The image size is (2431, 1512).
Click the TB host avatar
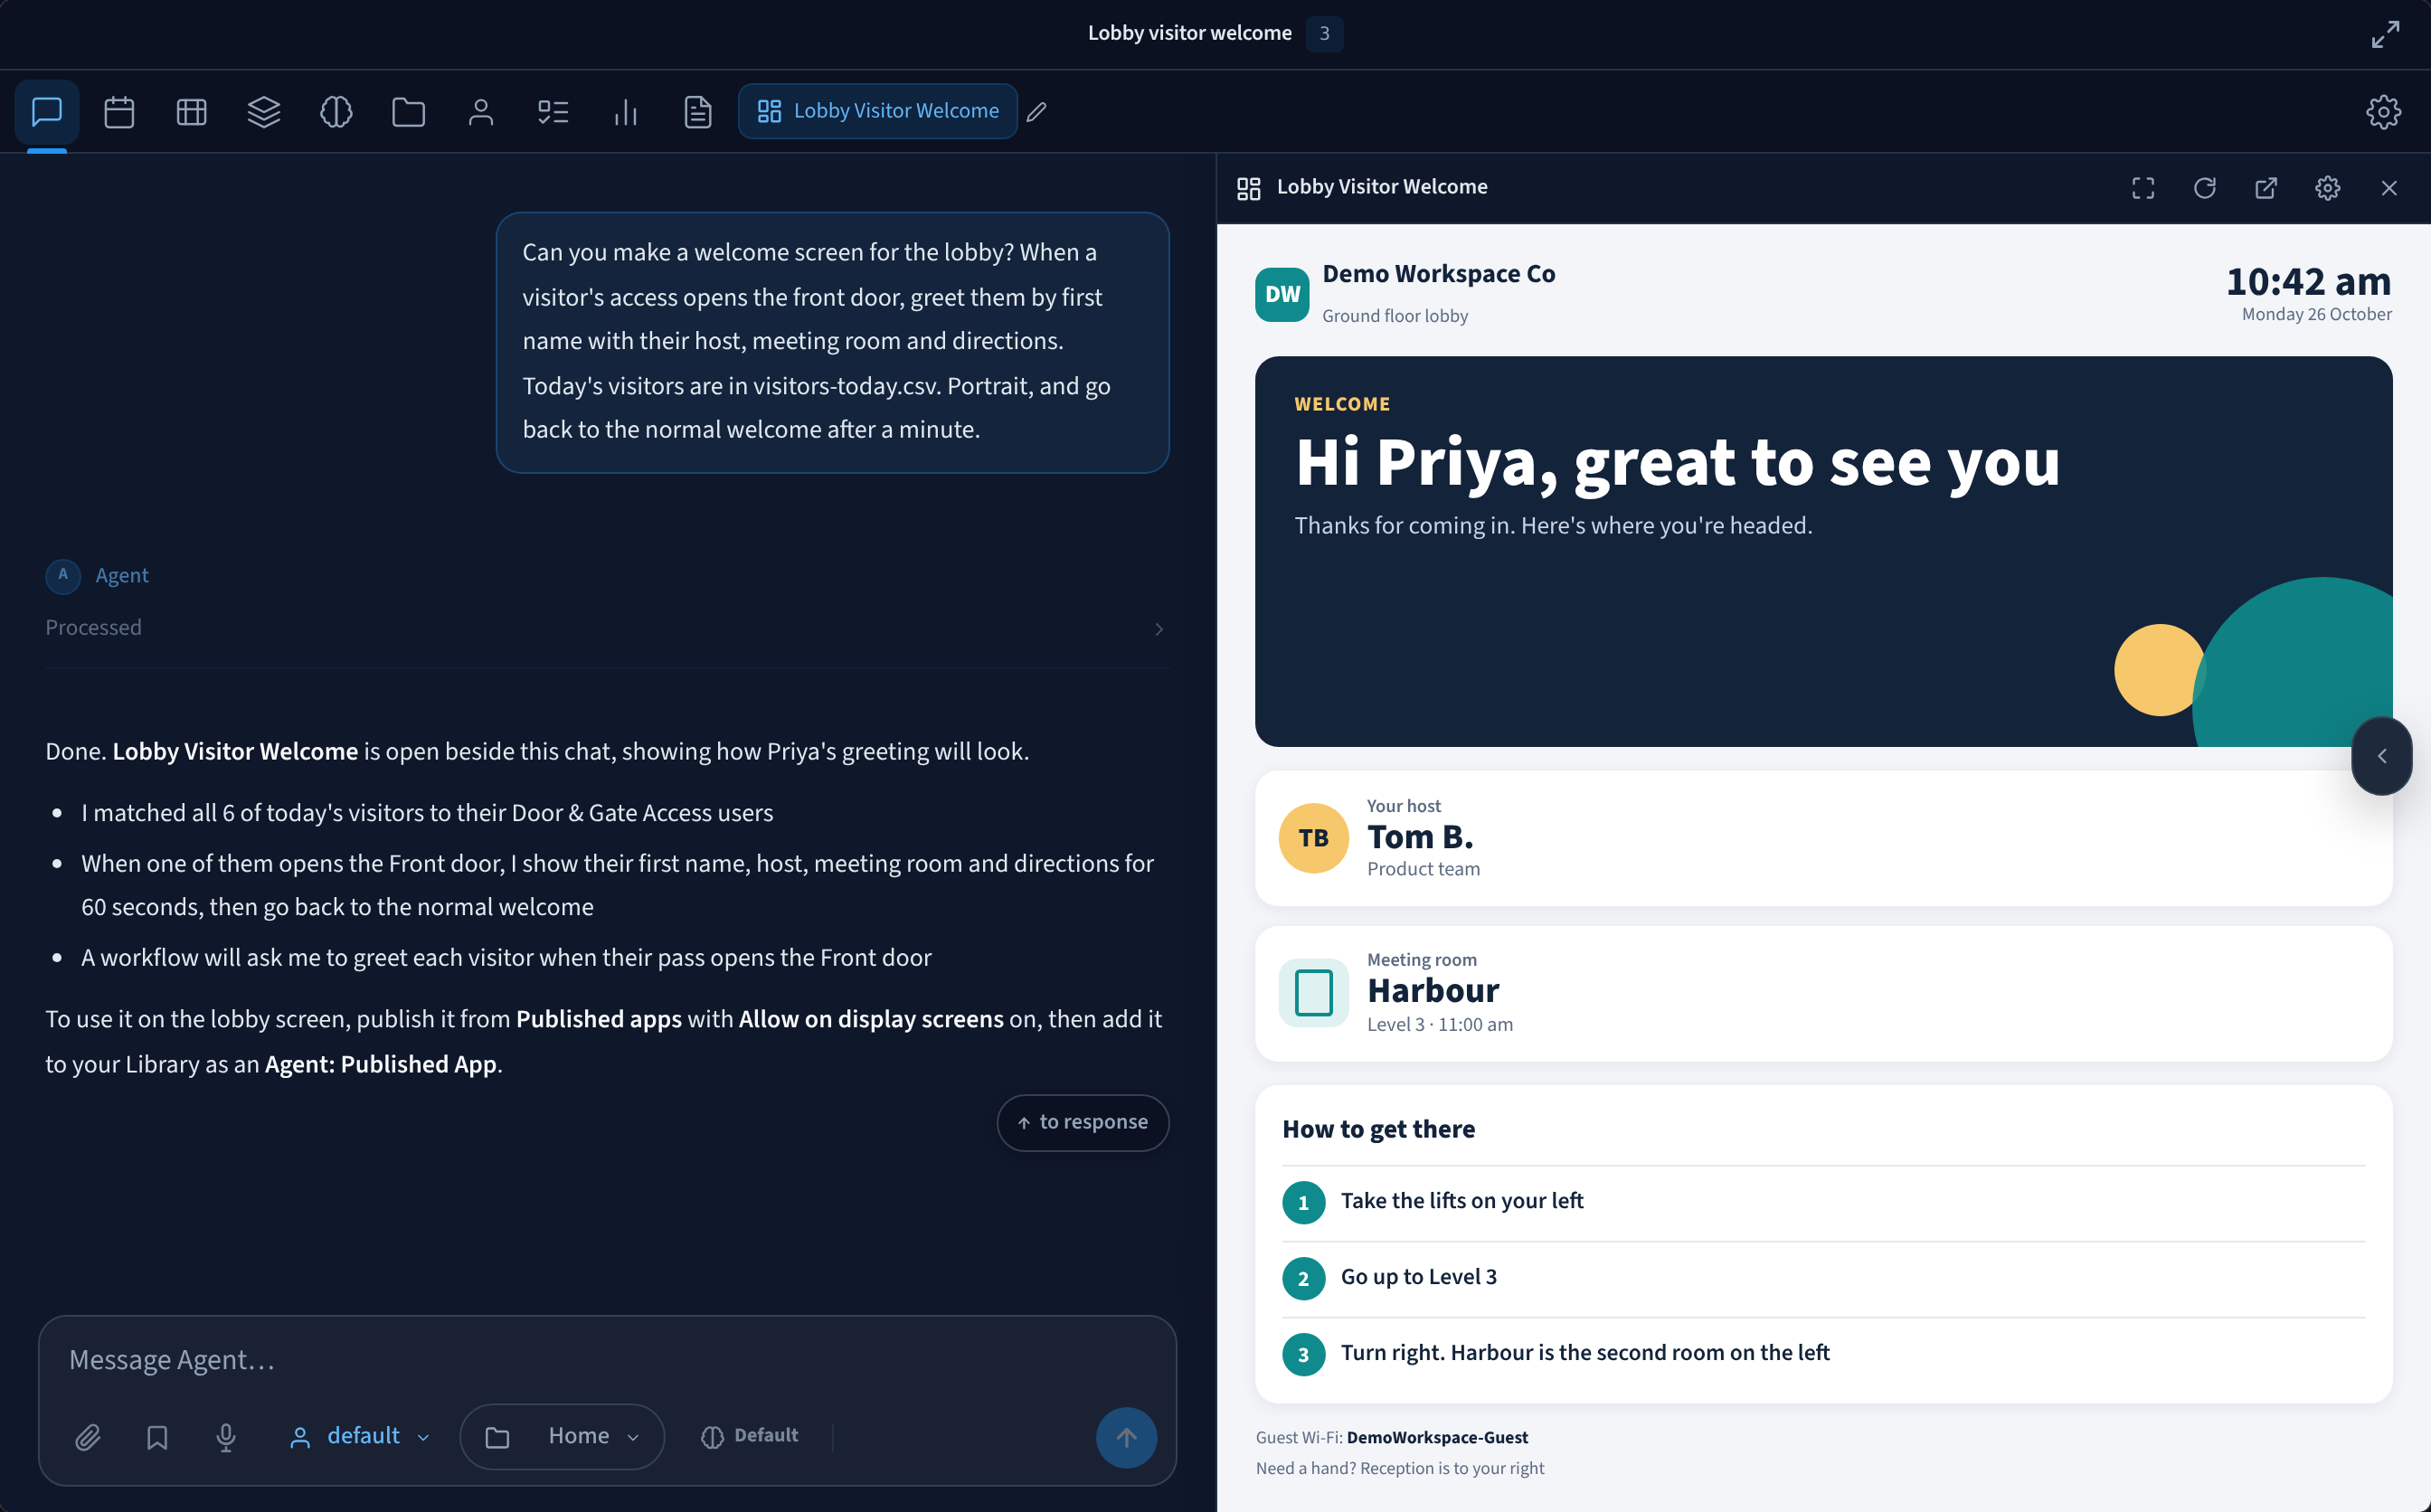(x=1313, y=838)
